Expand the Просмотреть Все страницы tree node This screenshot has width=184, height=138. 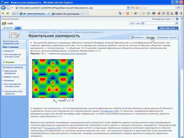point(3,92)
